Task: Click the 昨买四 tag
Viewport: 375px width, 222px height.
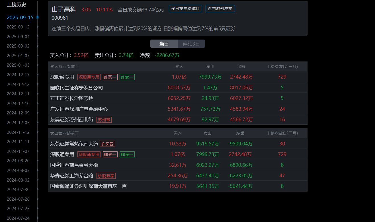Action: click(107, 144)
